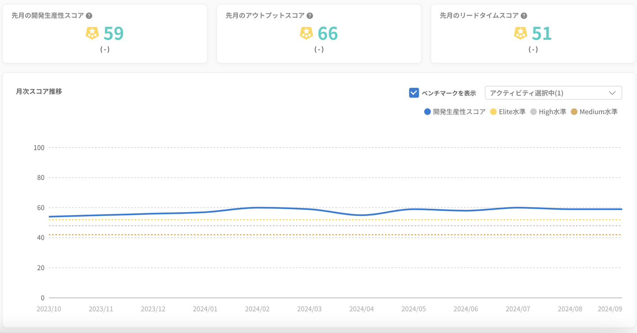Click the large score number 59
This screenshot has width=637, height=333.
[113, 33]
